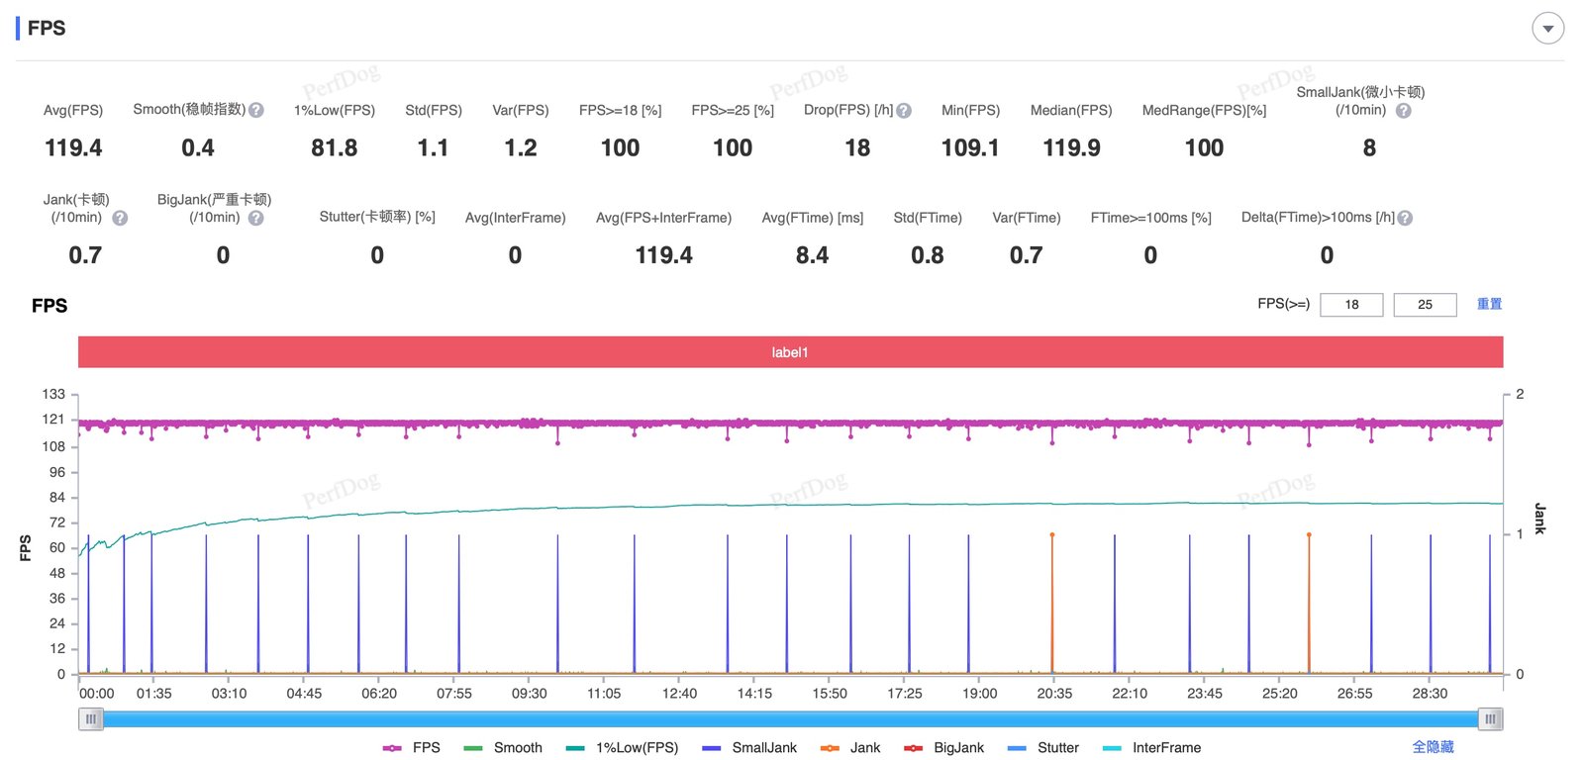Click help icon for Delta(FTime)>100ms
Viewport: 1584px width, 760px height.
tap(1405, 218)
